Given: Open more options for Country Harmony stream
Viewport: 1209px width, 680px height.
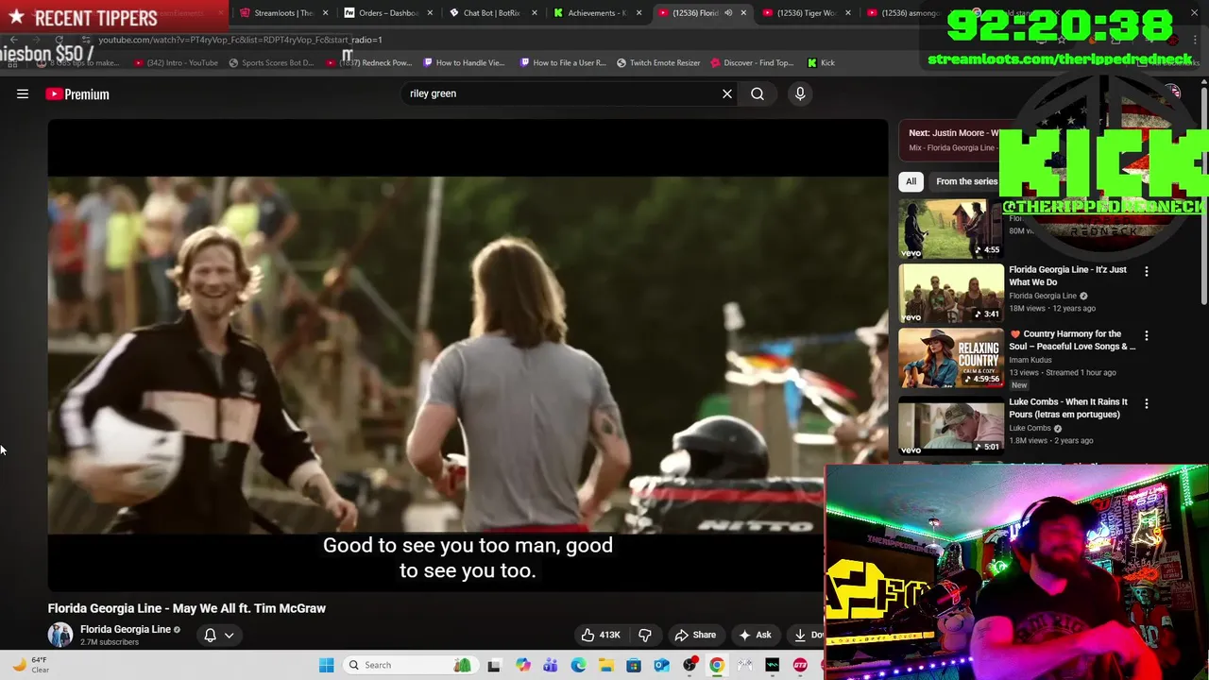Looking at the screenshot, I should [1147, 336].
